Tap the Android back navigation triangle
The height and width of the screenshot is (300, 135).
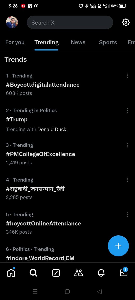click(x=100, y=291)
